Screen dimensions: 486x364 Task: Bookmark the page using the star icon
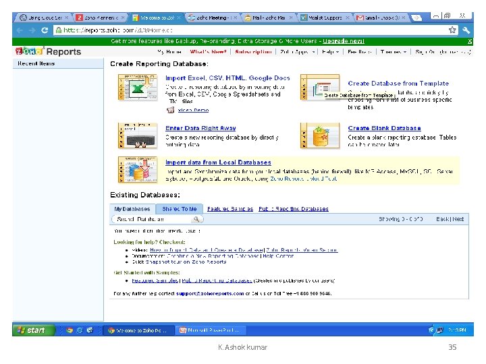coord(452,30)
